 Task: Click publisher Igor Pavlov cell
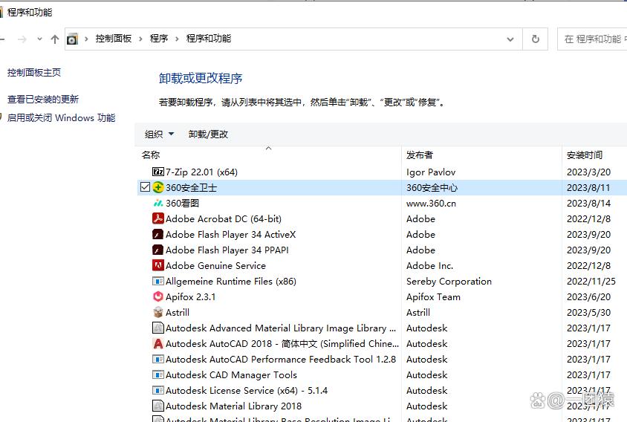(431, 172)
